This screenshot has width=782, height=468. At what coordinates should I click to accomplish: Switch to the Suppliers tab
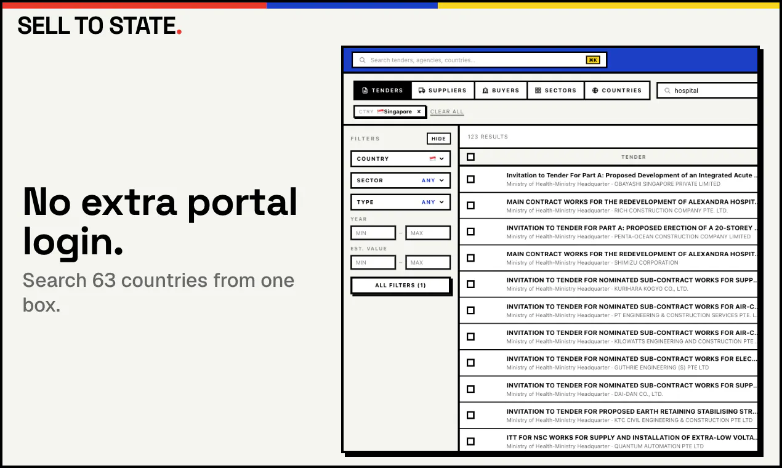(x=443, y=91)
